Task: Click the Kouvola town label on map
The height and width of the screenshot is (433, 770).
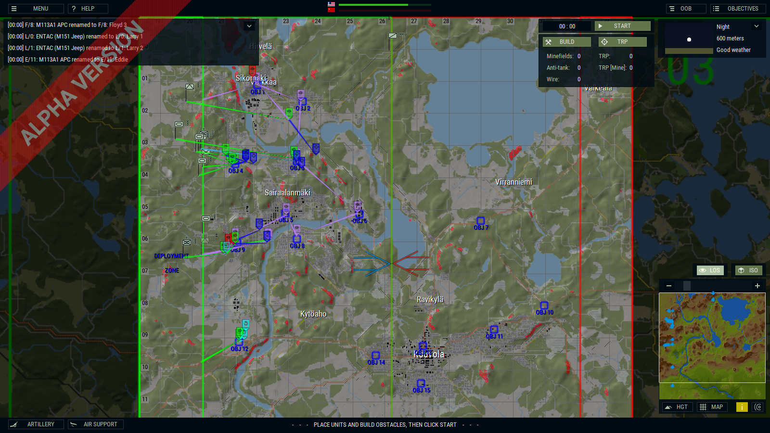Action: [x=429, y=355]
